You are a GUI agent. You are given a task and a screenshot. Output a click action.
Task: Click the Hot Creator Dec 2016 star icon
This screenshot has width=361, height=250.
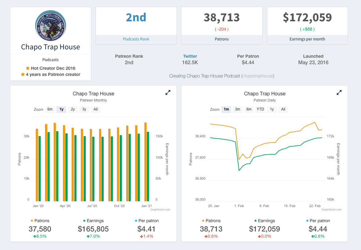28,68
